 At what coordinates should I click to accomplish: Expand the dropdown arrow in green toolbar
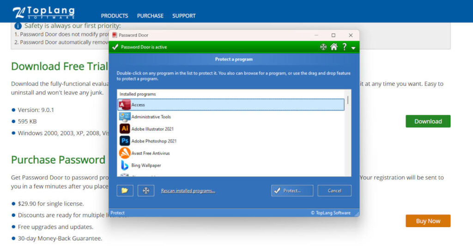click(x=353, y=48)
